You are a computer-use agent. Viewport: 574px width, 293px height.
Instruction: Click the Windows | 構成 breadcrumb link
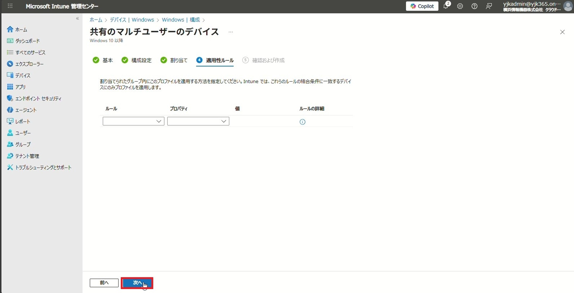pyautogui.click(x=181, y=20)
